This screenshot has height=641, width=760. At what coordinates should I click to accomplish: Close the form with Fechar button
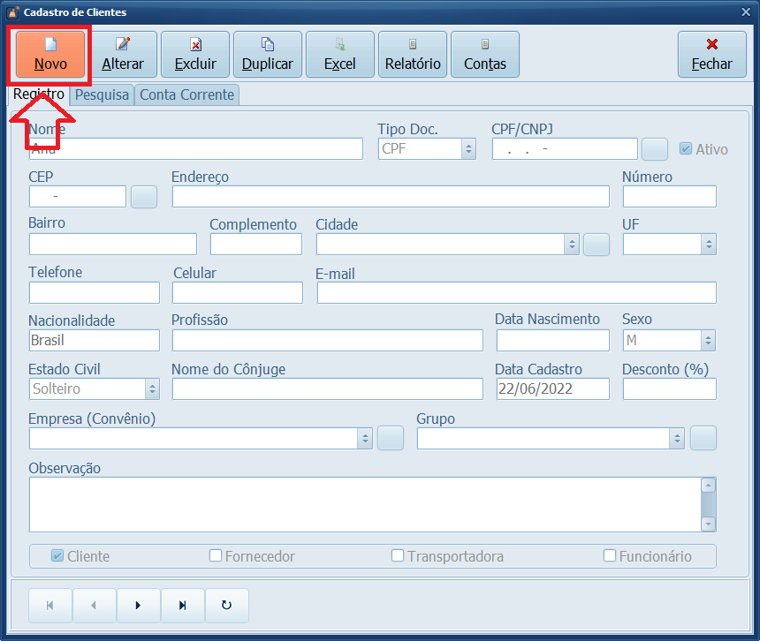[711, 54]
